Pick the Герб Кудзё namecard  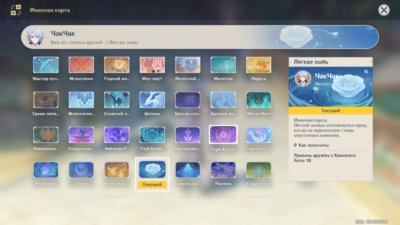click(223, 135)
